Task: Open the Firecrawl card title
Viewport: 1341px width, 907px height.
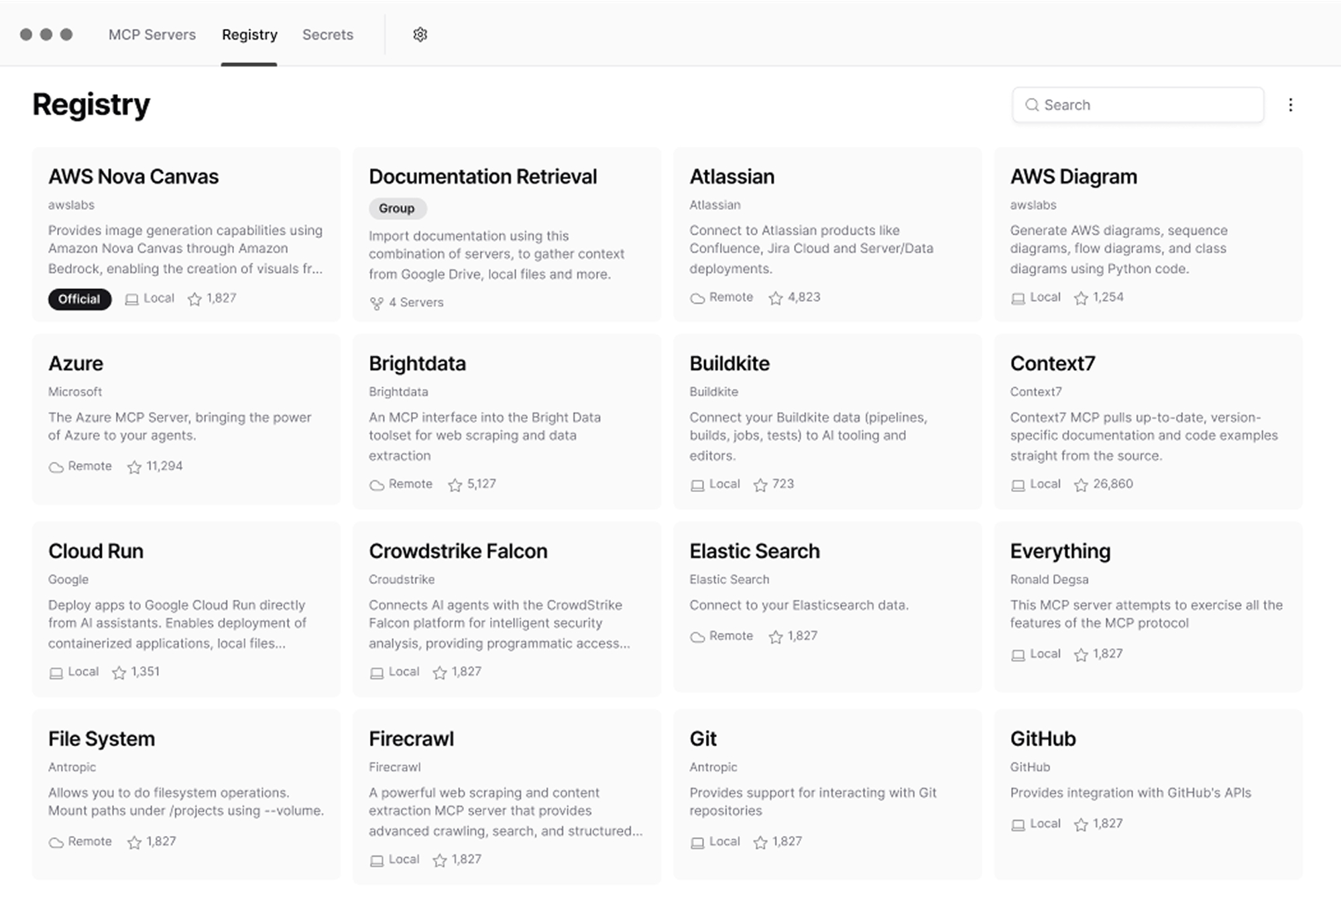Action: pos(411,739)
